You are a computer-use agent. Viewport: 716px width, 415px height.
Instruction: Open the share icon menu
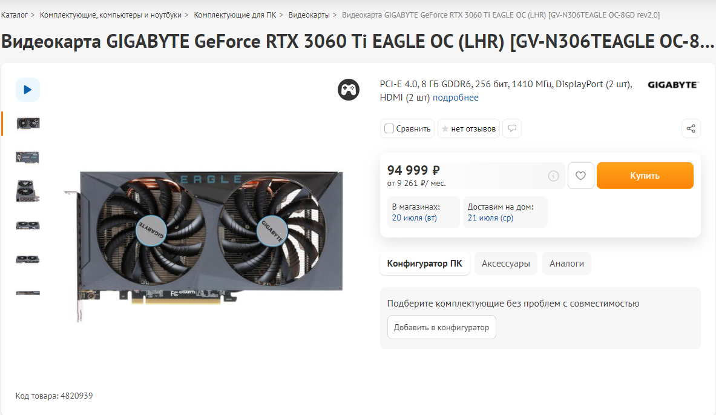point(691,128)
